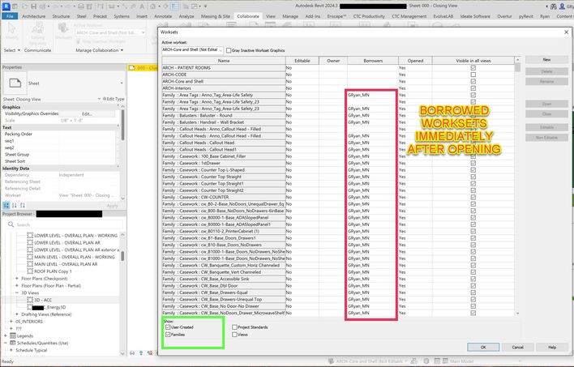Collapse the 3D Views tree node

pos(17,292)
